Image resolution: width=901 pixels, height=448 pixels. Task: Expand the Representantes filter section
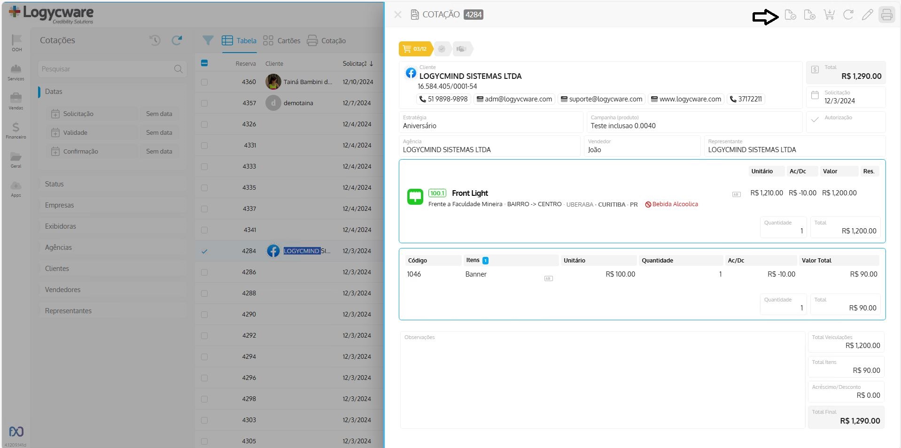(x=113, y=311)
